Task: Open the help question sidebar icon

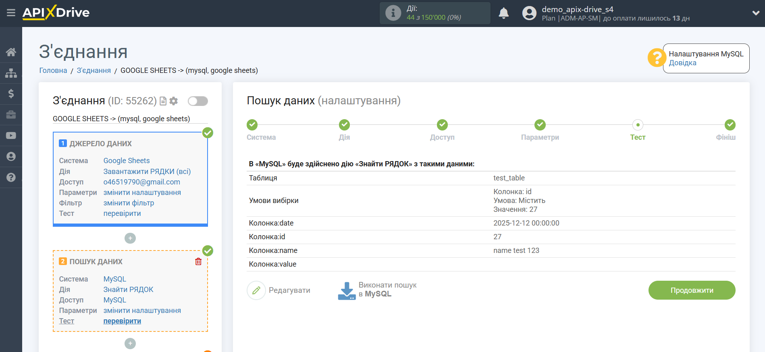Action: 11,178
